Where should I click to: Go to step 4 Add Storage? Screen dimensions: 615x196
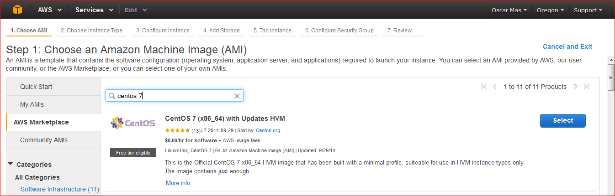pyautogui.click(x=222, y=31)
